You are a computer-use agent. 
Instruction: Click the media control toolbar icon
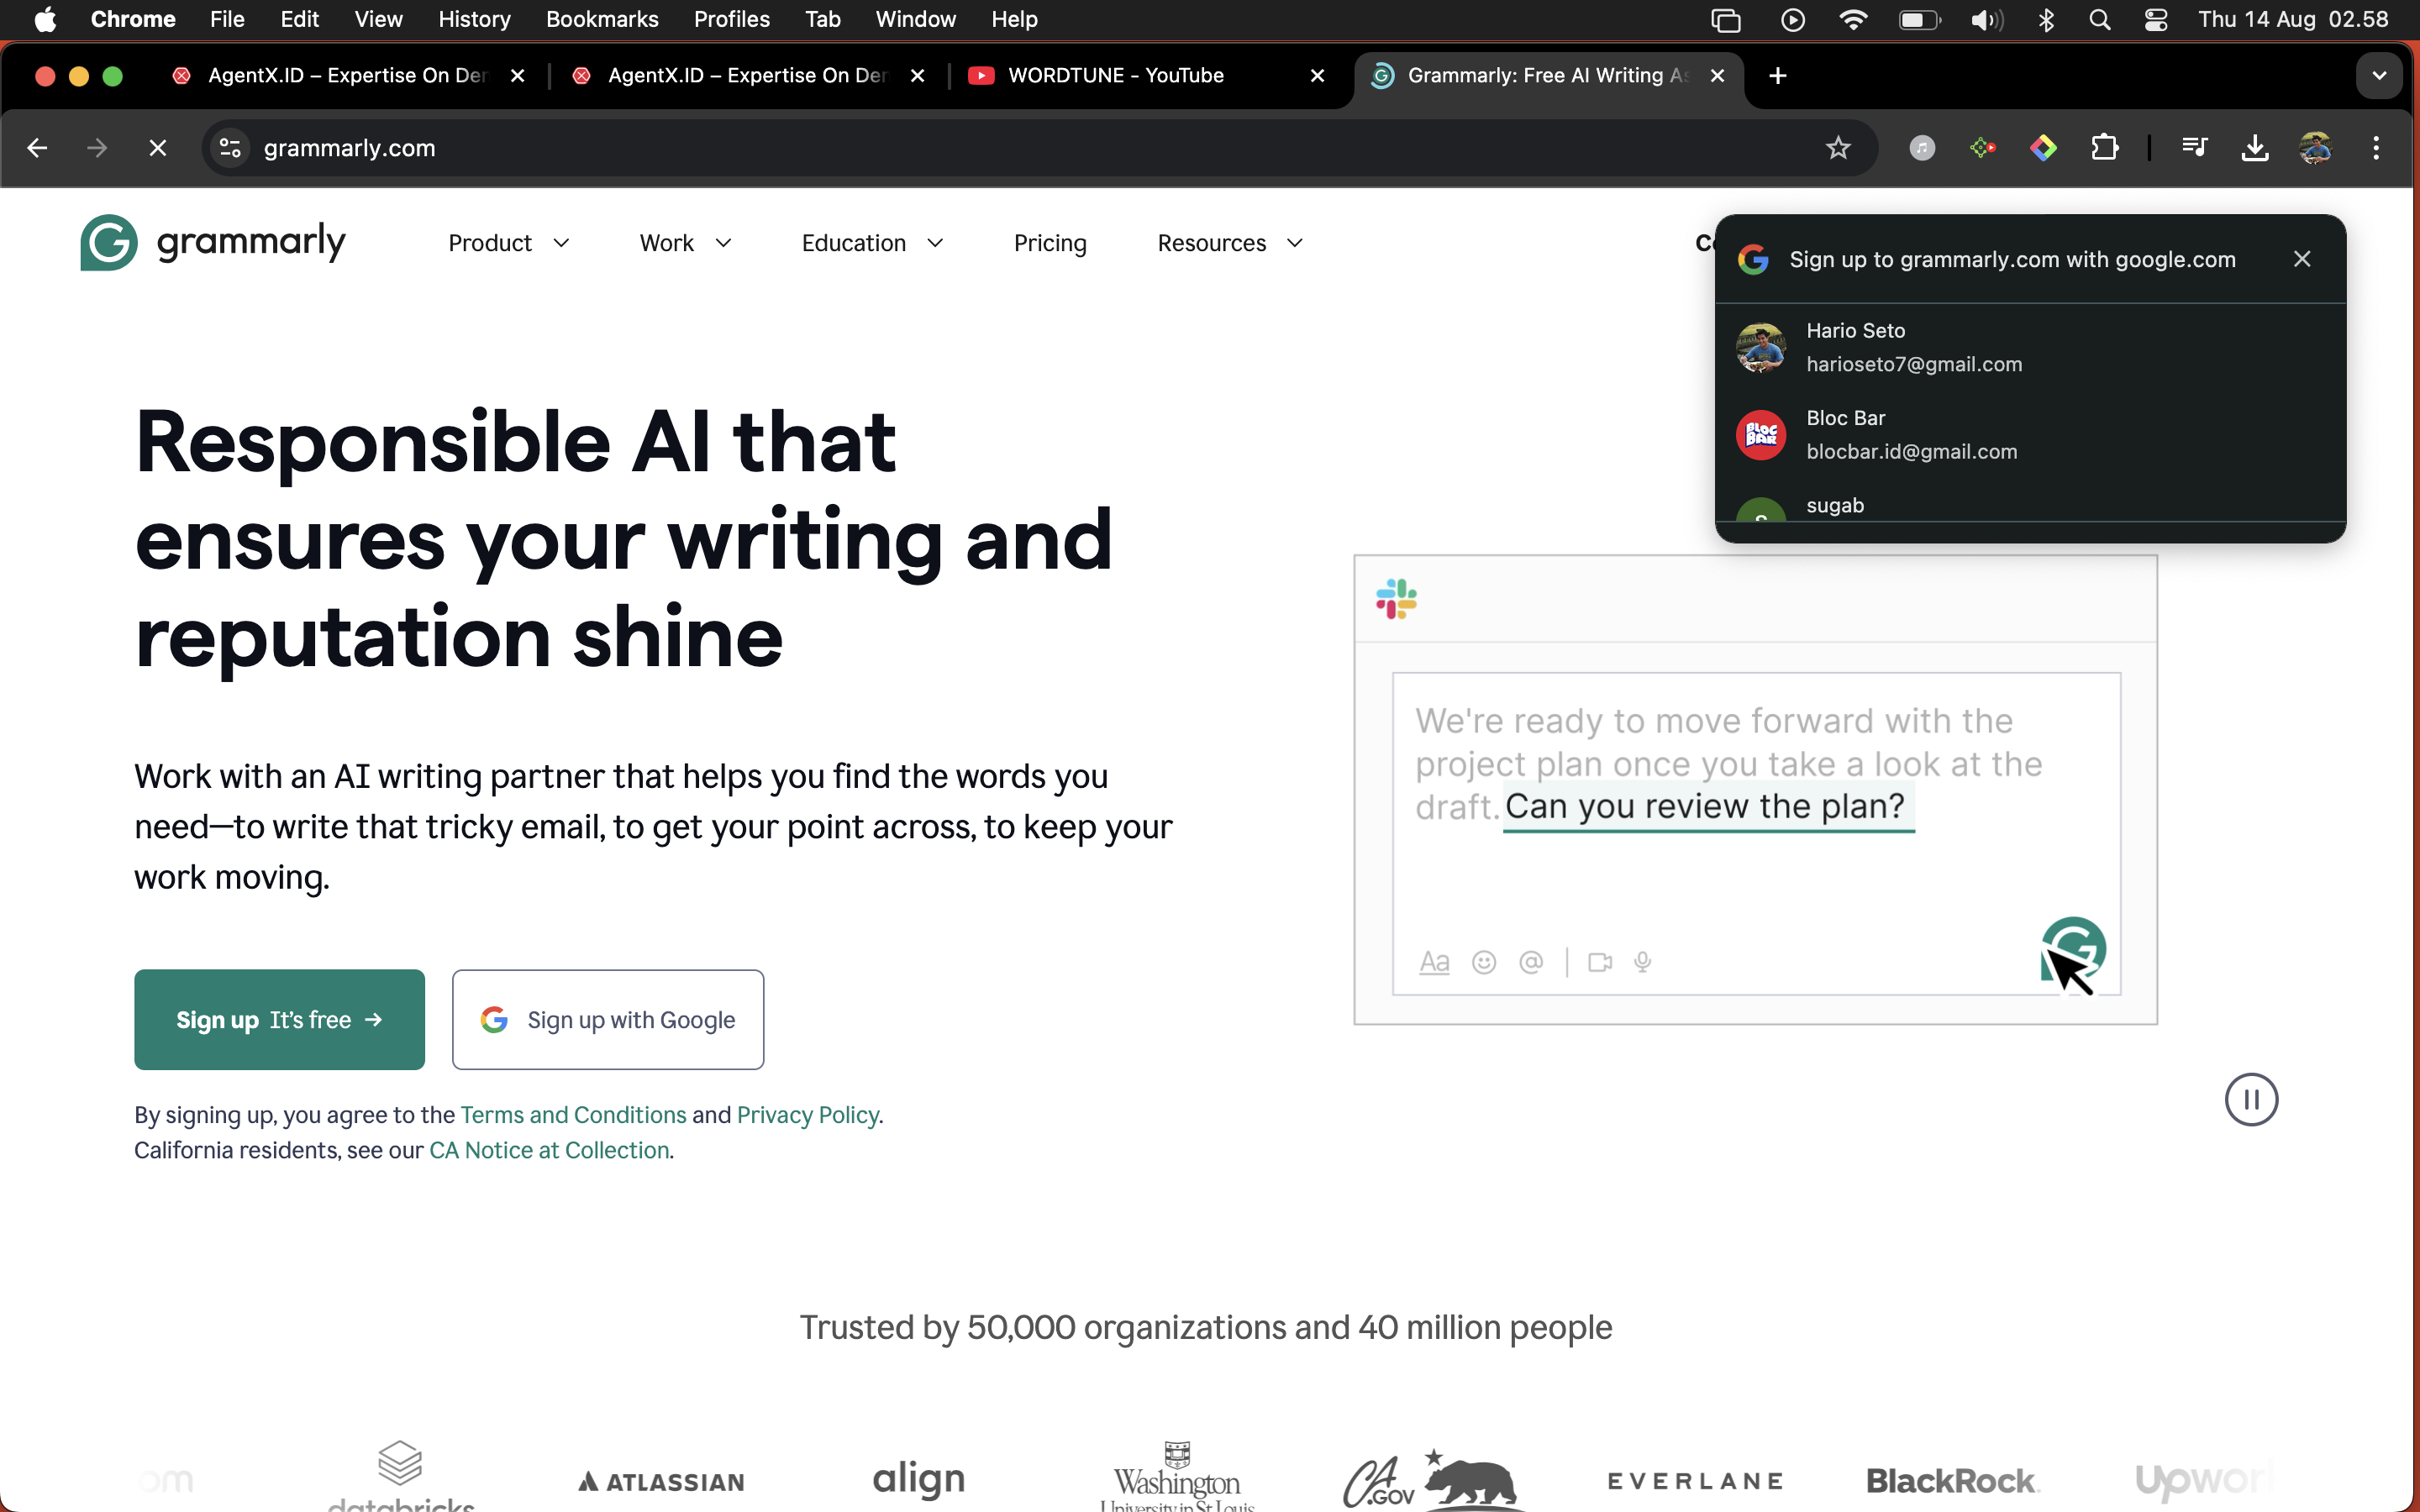click(2194, 148)
